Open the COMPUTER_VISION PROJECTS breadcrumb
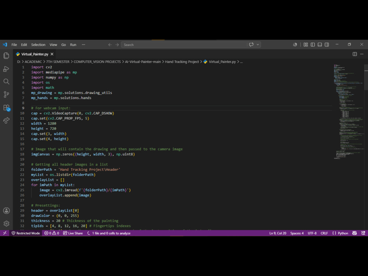 coord(97,62)
